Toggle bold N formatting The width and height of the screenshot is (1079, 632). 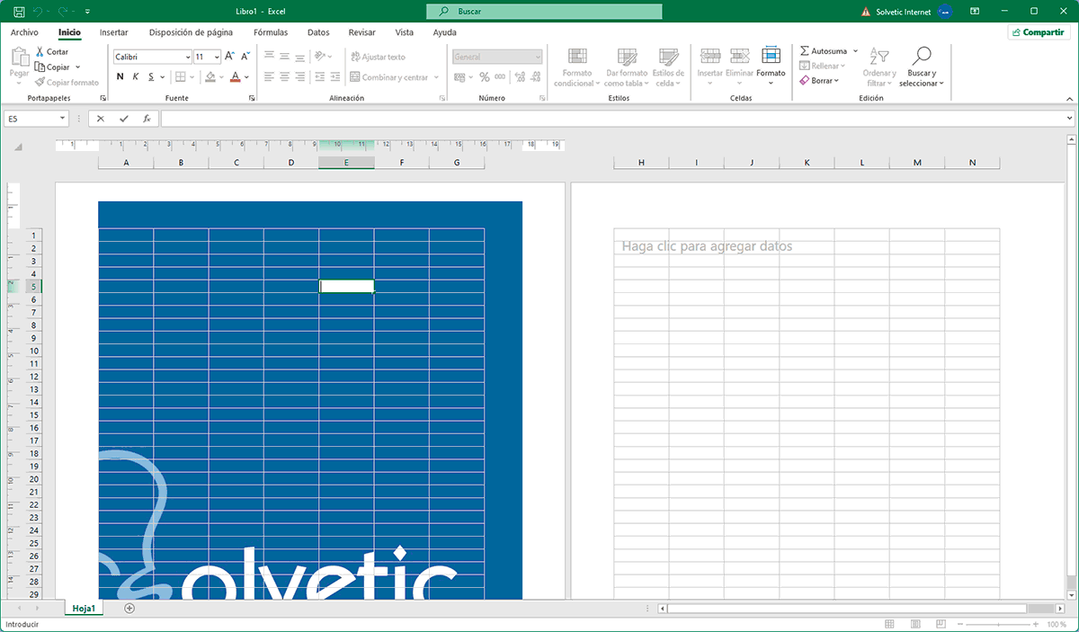tap(121, 77)
